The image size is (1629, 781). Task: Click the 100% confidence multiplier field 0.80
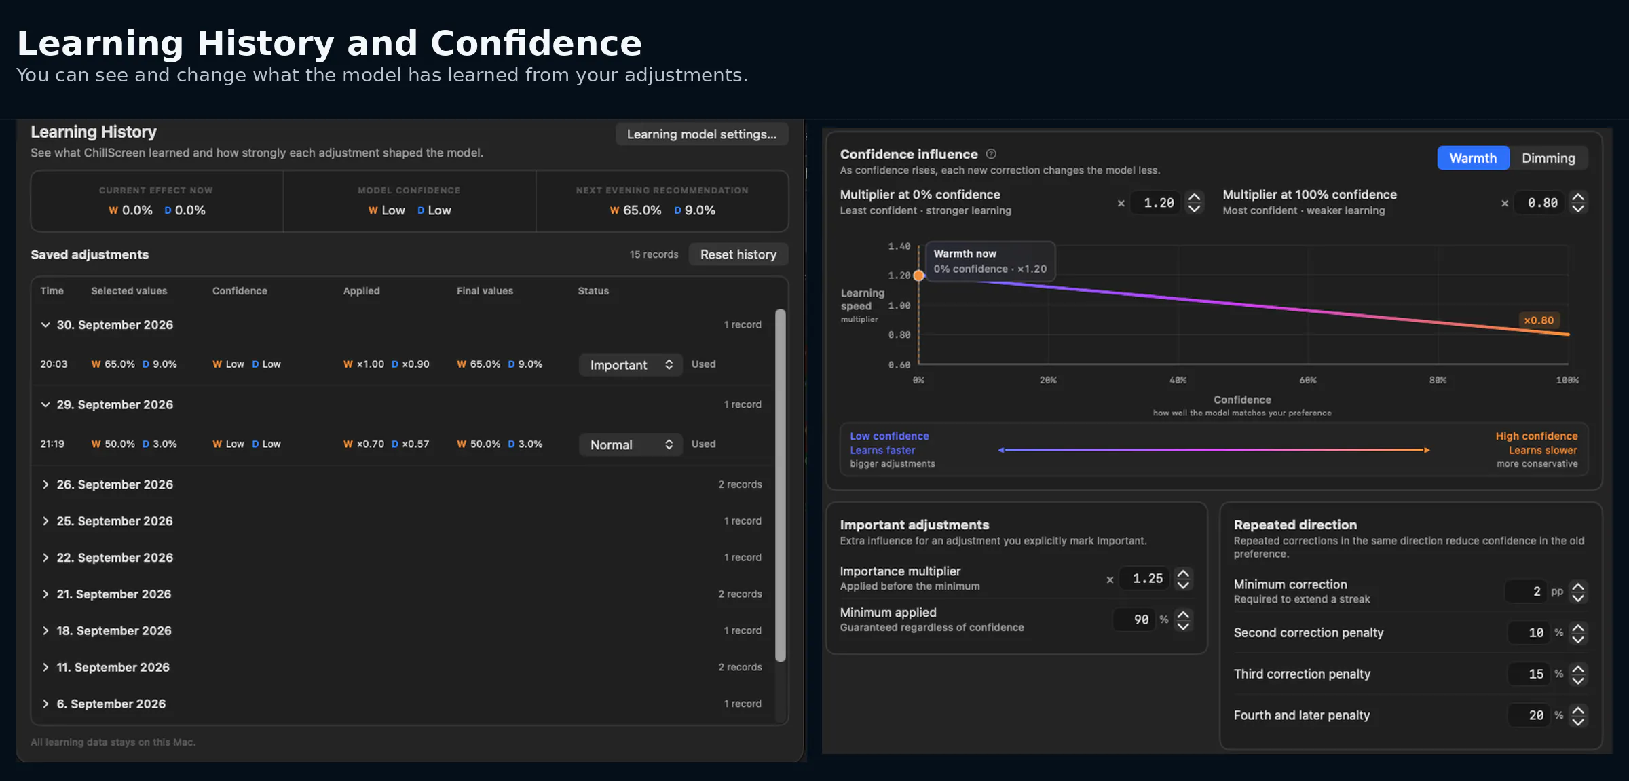(1540, 203)
